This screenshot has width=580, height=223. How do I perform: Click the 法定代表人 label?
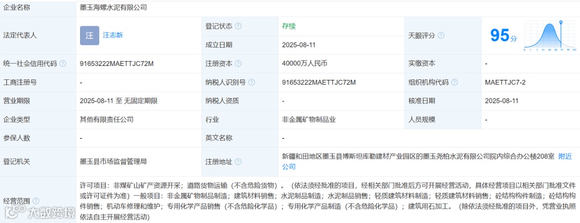click(20, 36)
